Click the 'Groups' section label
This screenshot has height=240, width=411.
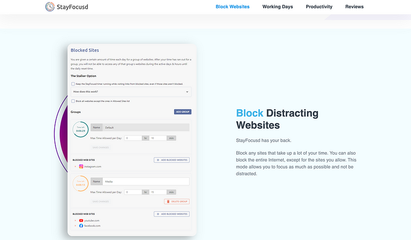76,112
